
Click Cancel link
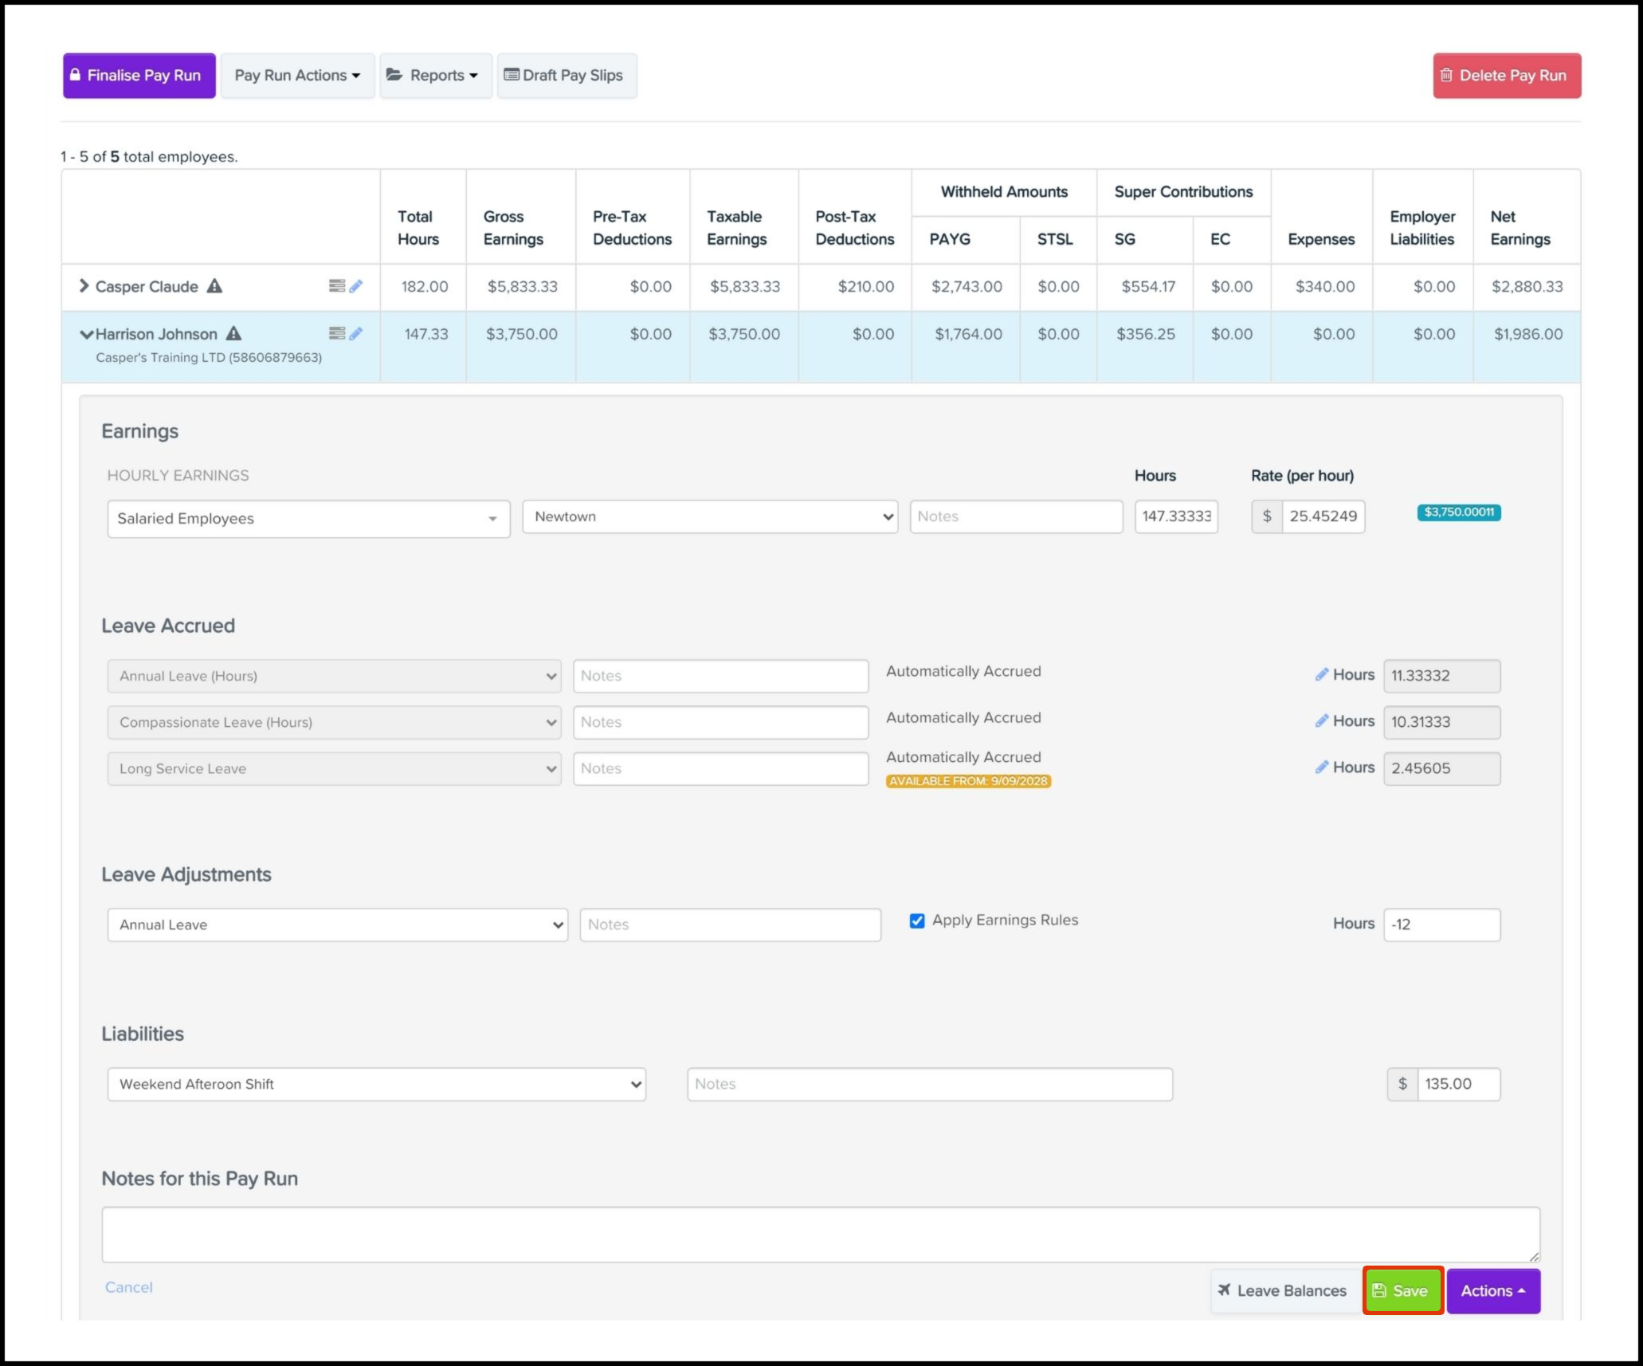click(x=128, y=1287)
